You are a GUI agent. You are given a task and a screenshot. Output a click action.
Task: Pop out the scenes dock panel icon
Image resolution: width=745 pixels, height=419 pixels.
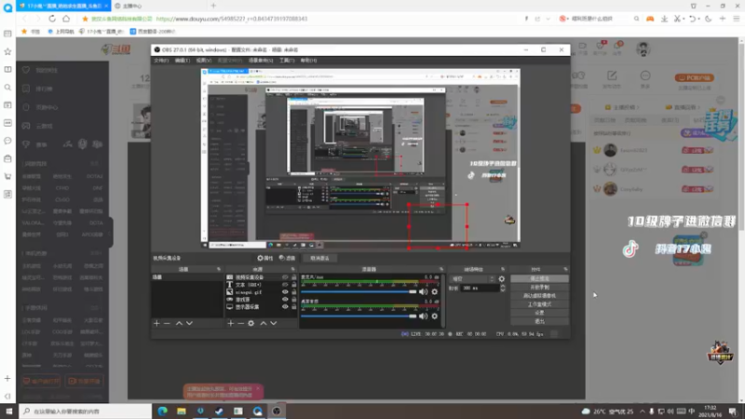pyautogui.click(x=219, y=269)
